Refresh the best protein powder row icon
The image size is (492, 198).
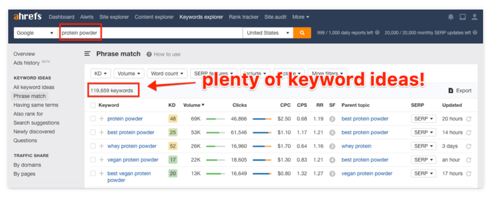click(468, 133)
